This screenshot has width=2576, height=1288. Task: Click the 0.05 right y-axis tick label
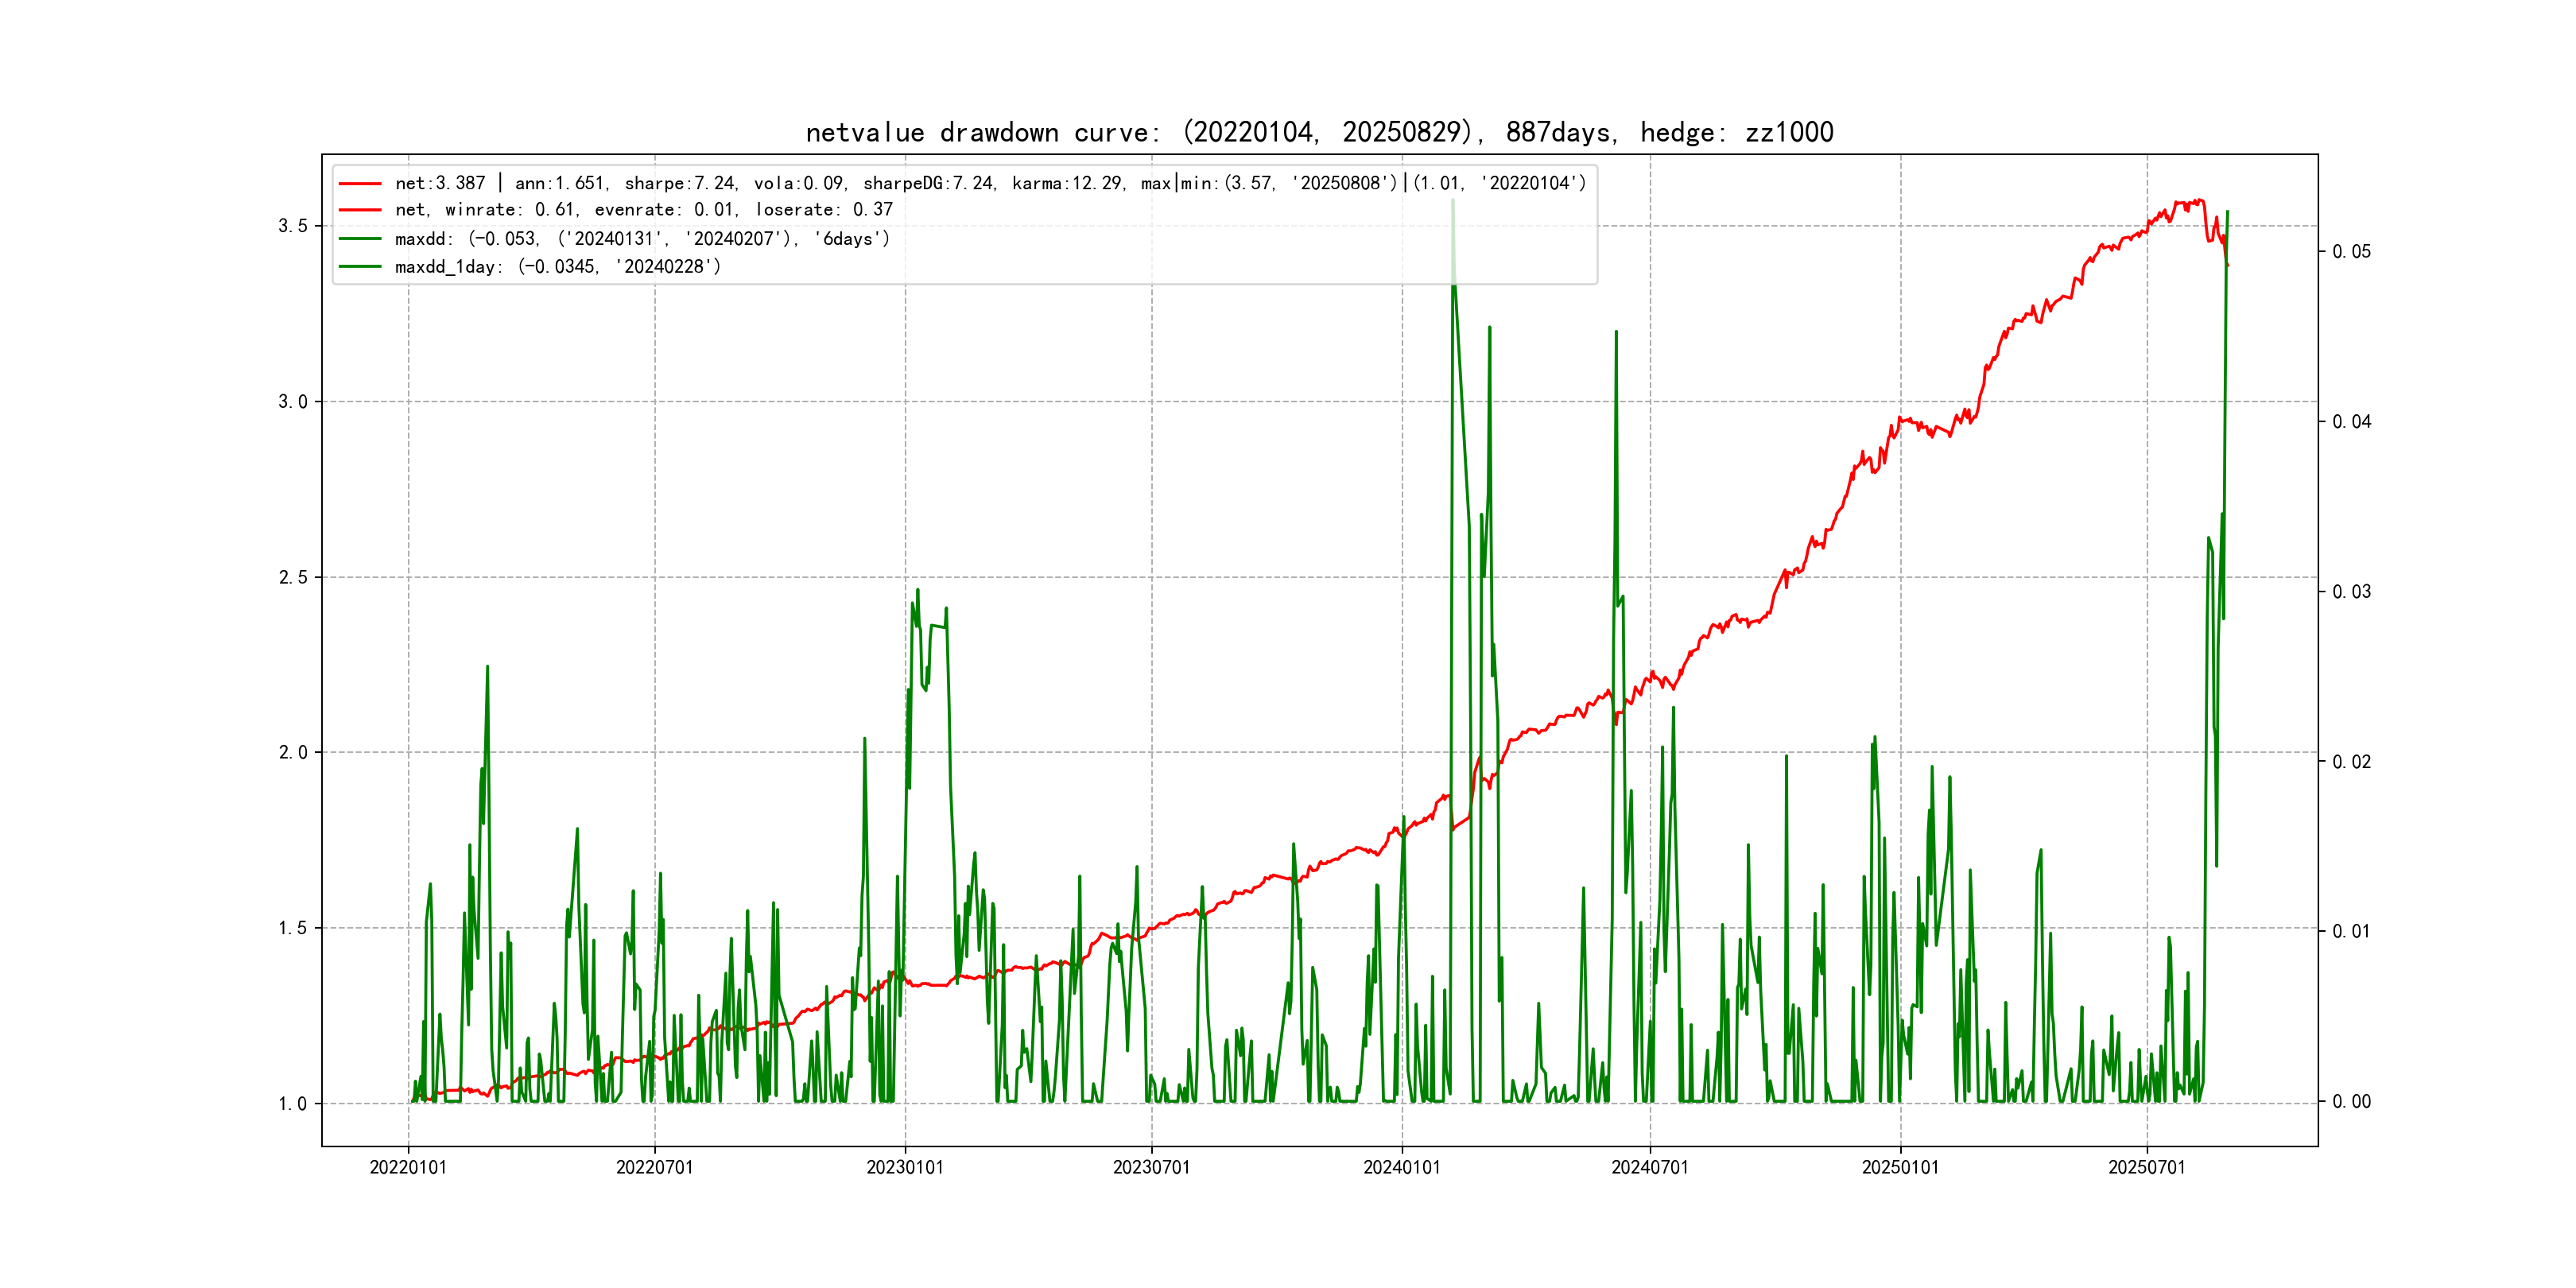pyautogui.click(x=2351, y=252)
